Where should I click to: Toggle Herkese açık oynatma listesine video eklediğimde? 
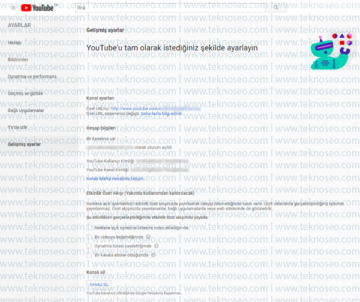pyautogui.click(x=89, y=228)
